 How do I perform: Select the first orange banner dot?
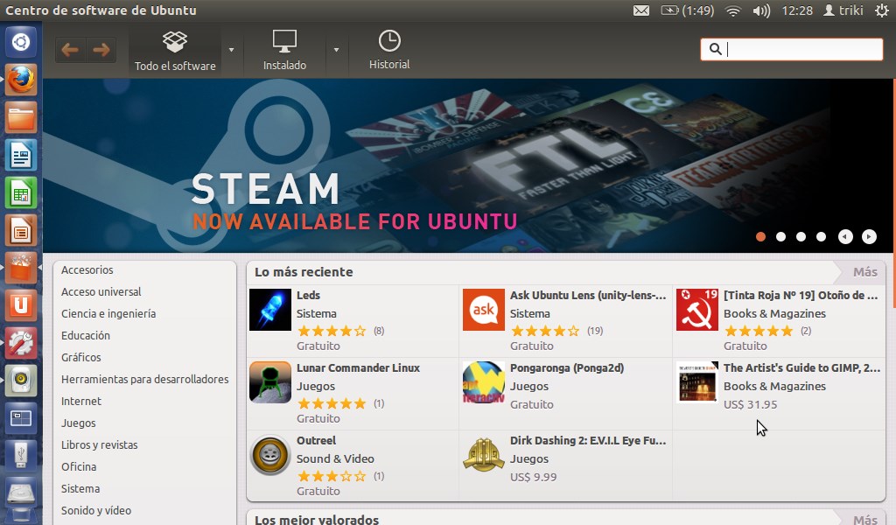760,236
